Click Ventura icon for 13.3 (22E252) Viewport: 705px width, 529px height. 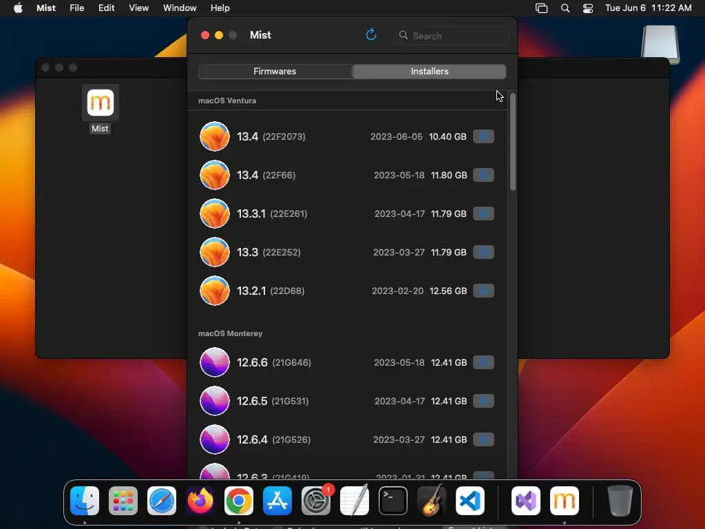tap(215, 252)
